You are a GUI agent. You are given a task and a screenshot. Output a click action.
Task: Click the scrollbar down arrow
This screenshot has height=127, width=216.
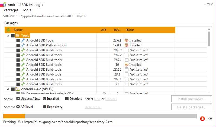coord(209,91)
